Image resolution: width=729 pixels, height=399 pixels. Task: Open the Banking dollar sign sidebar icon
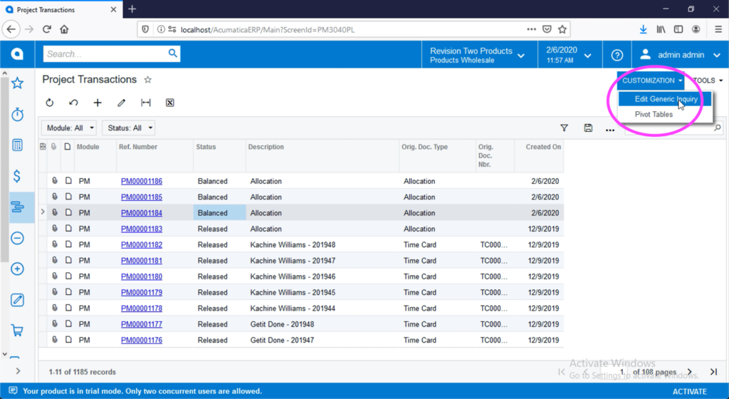[17, 176]
